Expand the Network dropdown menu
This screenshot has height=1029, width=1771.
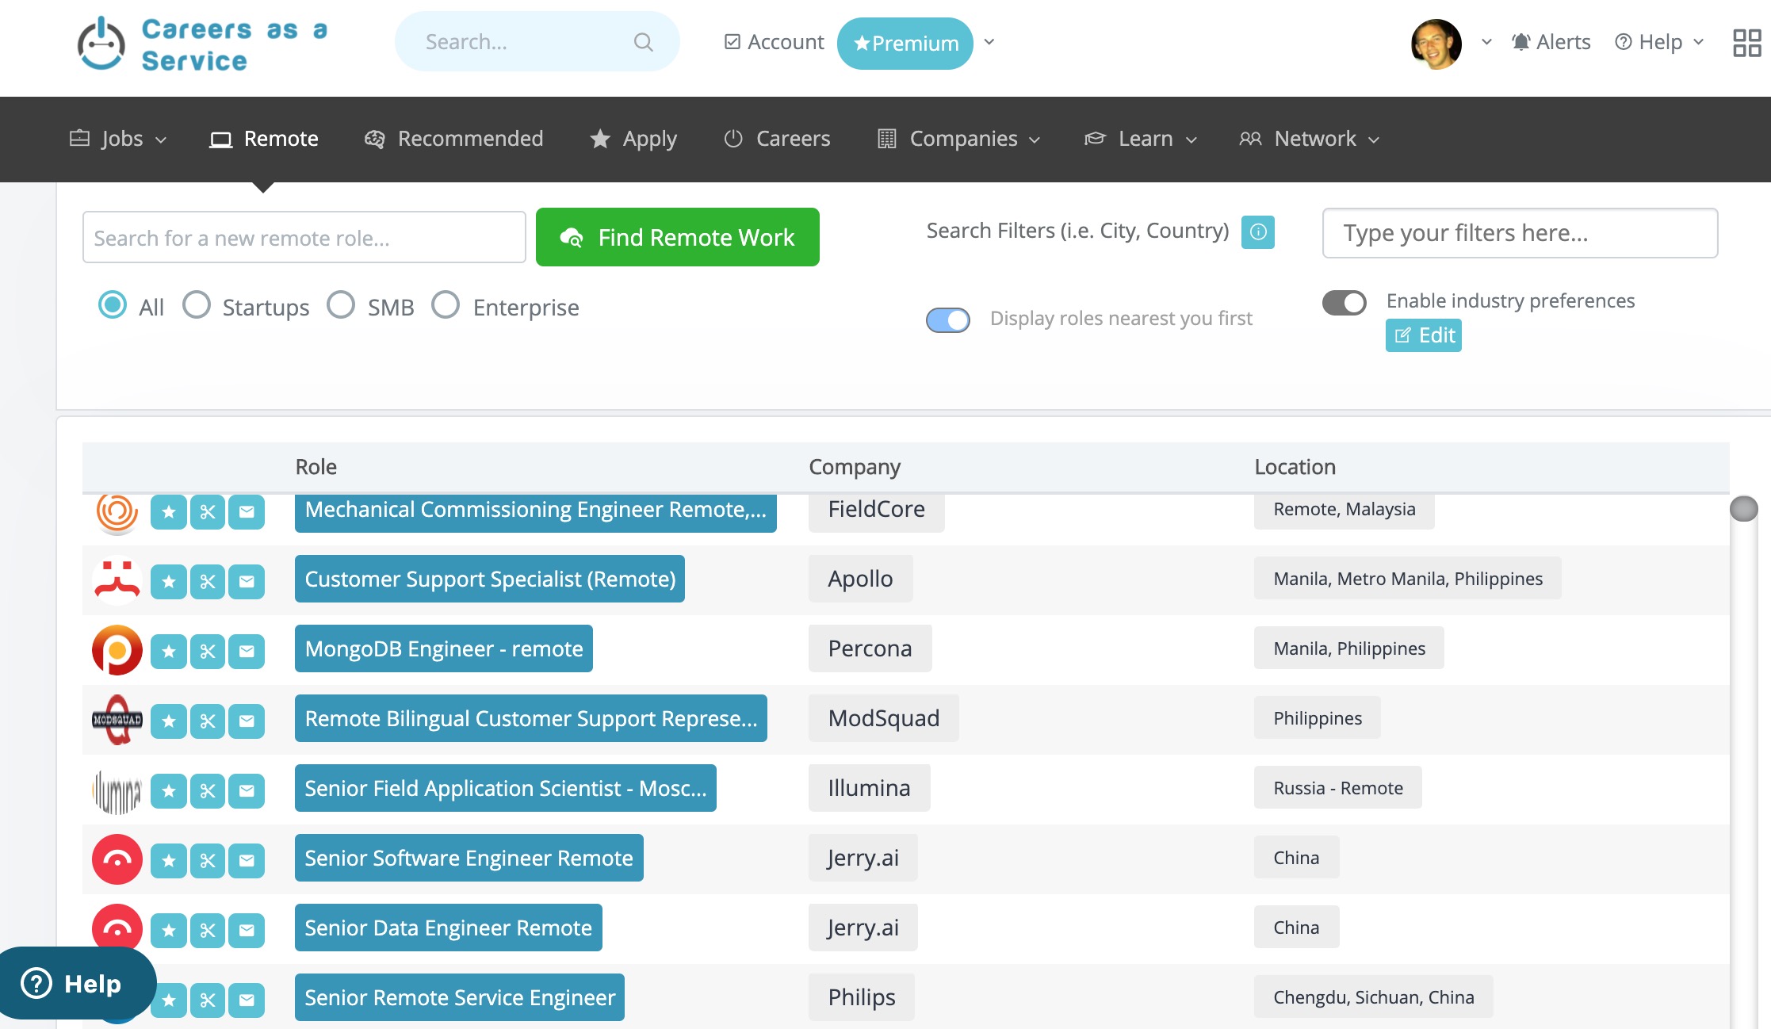click(x=1310, y=139)
